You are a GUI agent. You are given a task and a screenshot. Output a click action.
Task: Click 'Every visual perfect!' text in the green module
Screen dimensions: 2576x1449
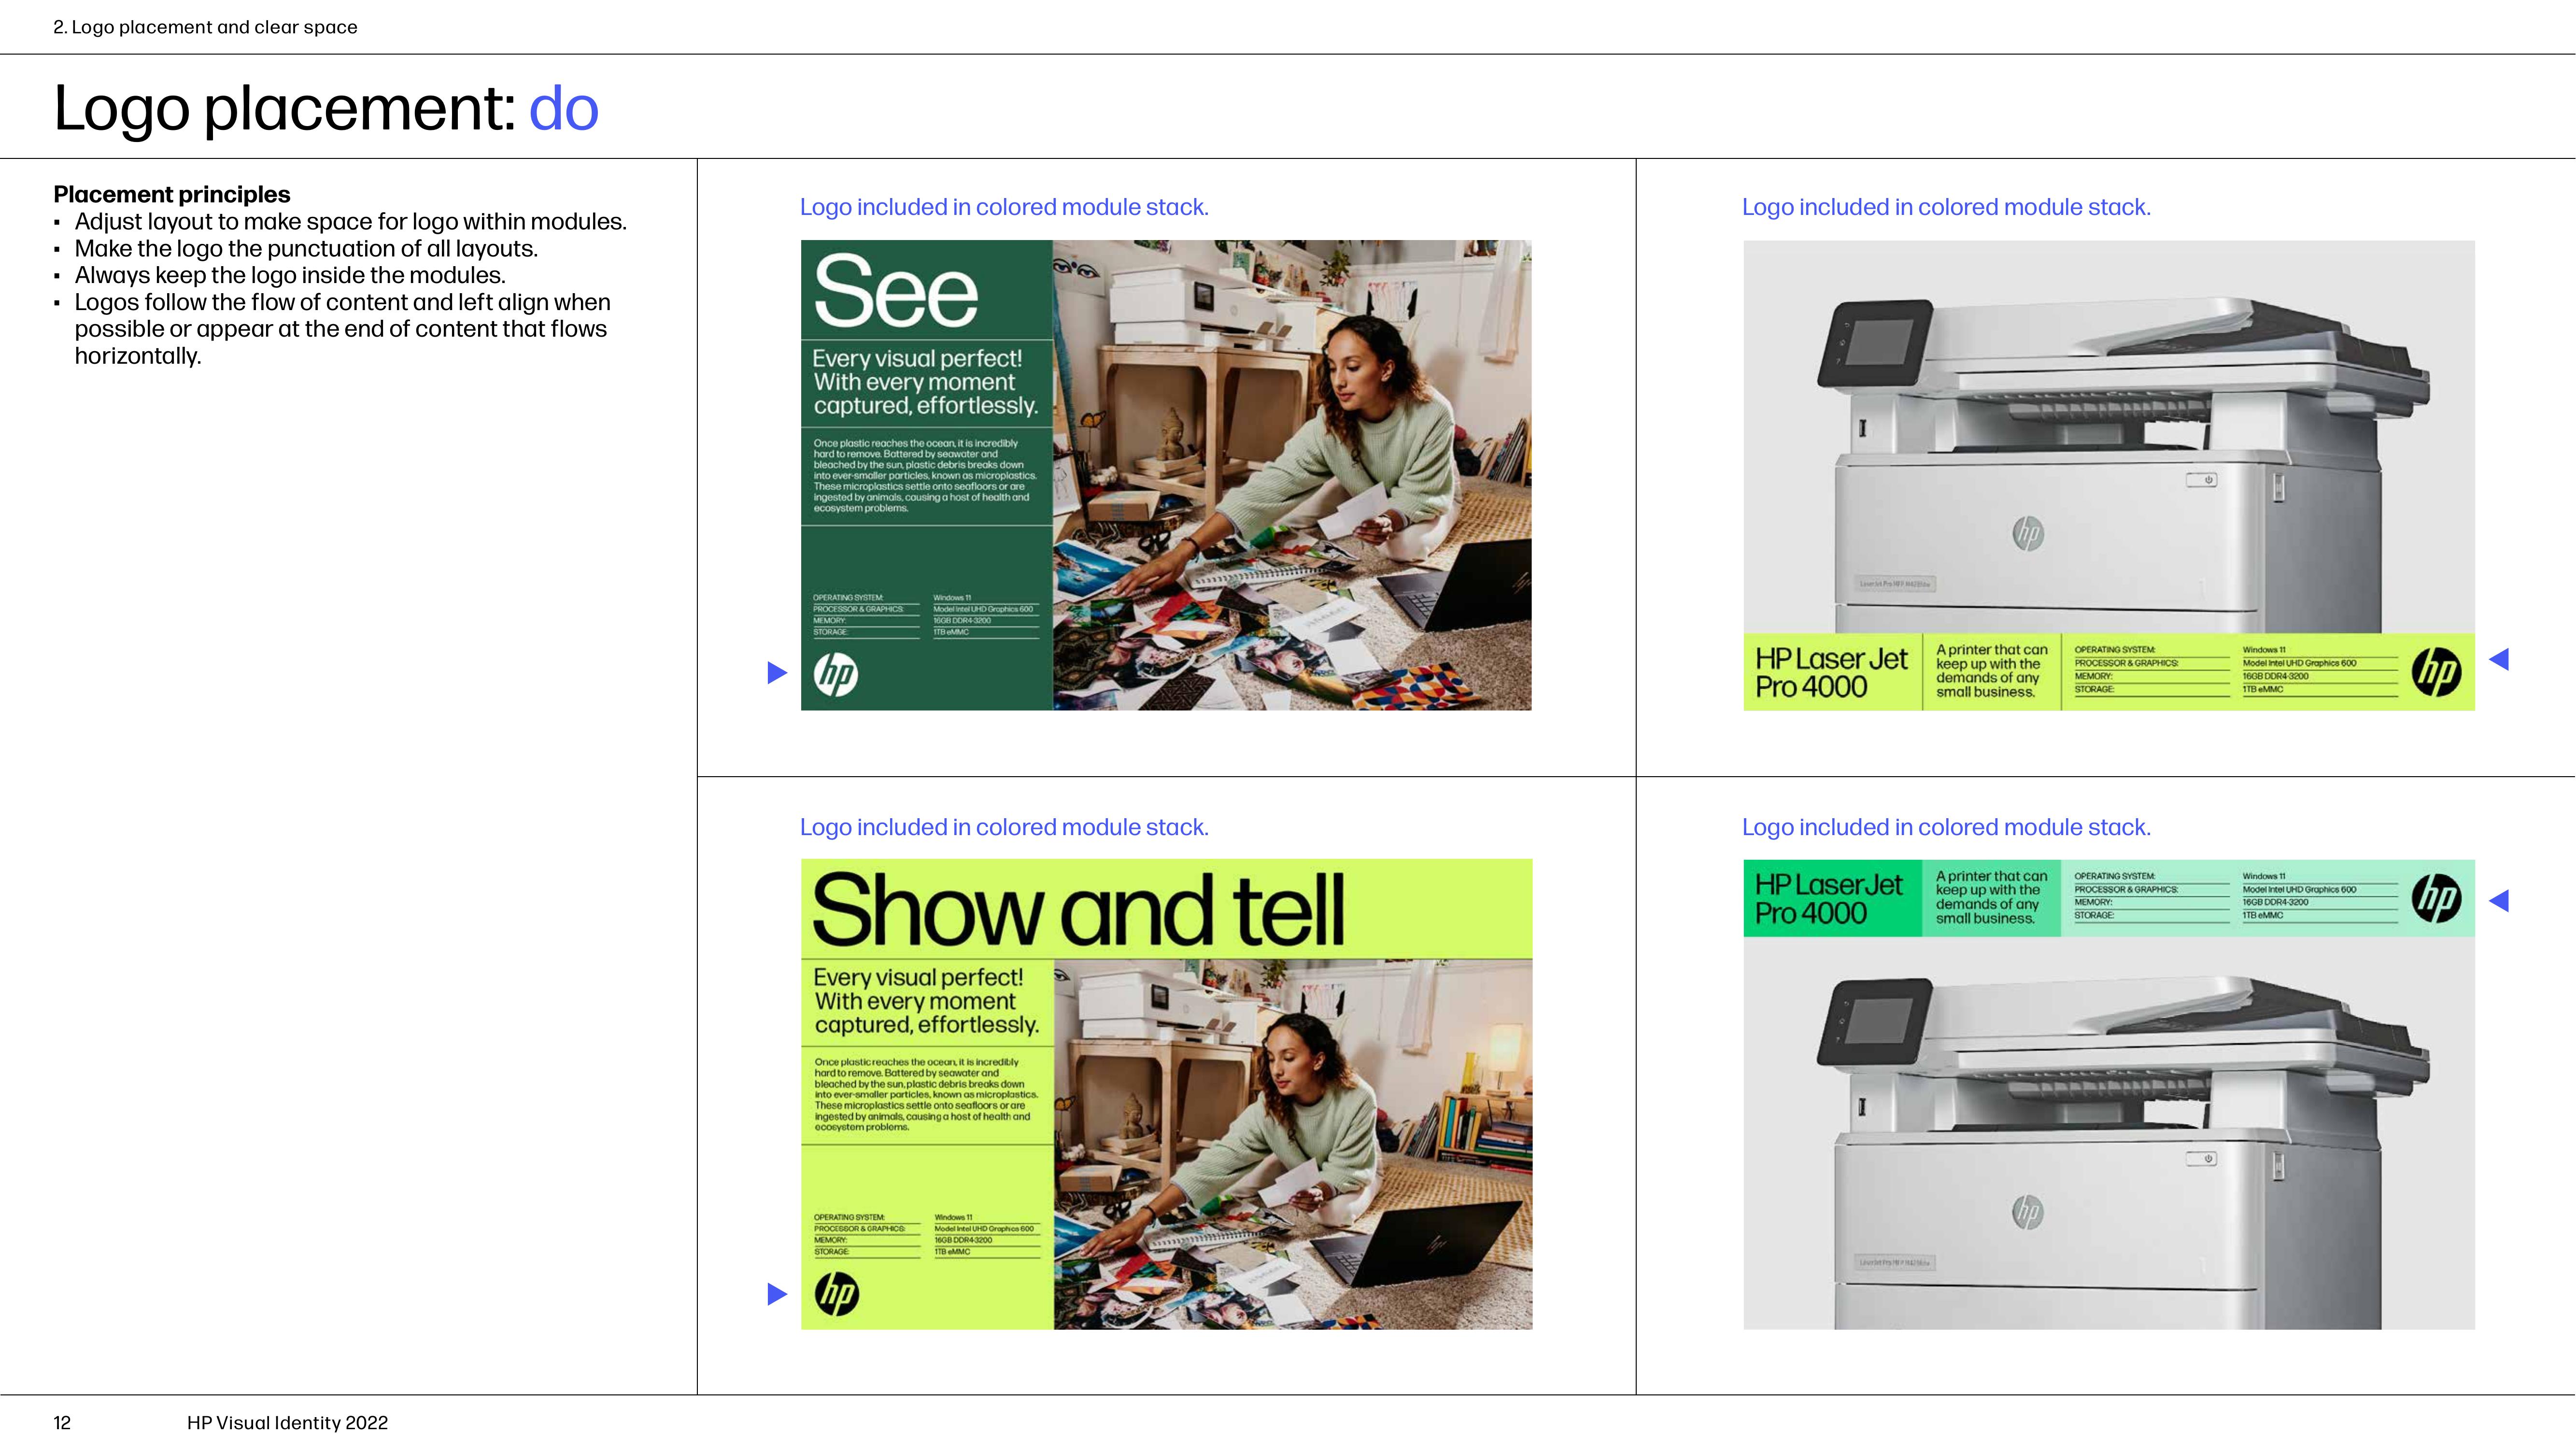[925, 382]
